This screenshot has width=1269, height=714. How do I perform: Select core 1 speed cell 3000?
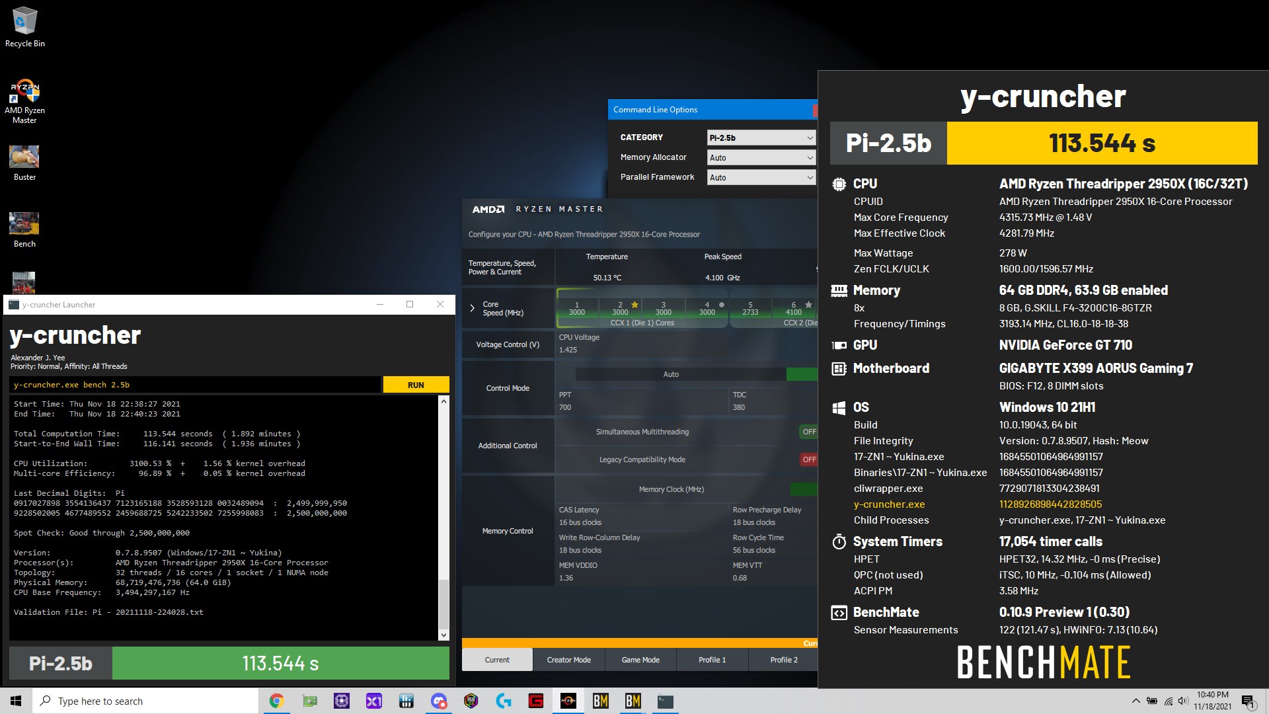point(577,309)
